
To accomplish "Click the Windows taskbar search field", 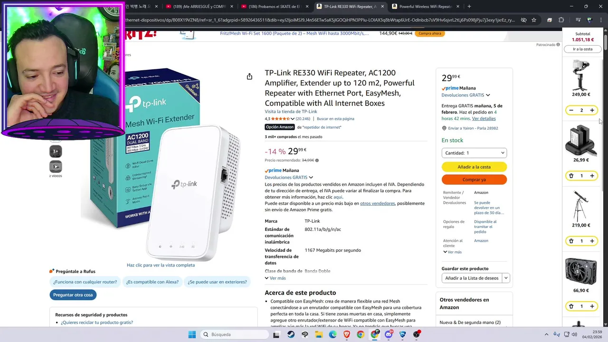I will coord(234,334).
